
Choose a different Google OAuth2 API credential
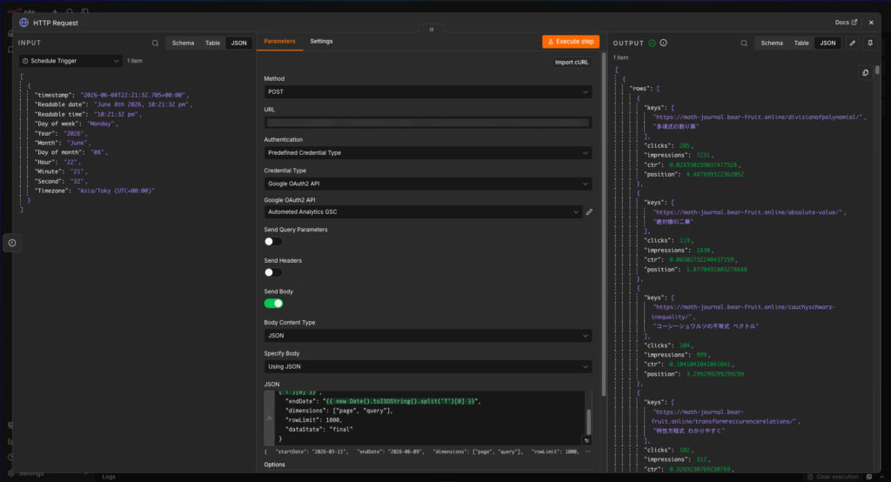click(423, 212)
